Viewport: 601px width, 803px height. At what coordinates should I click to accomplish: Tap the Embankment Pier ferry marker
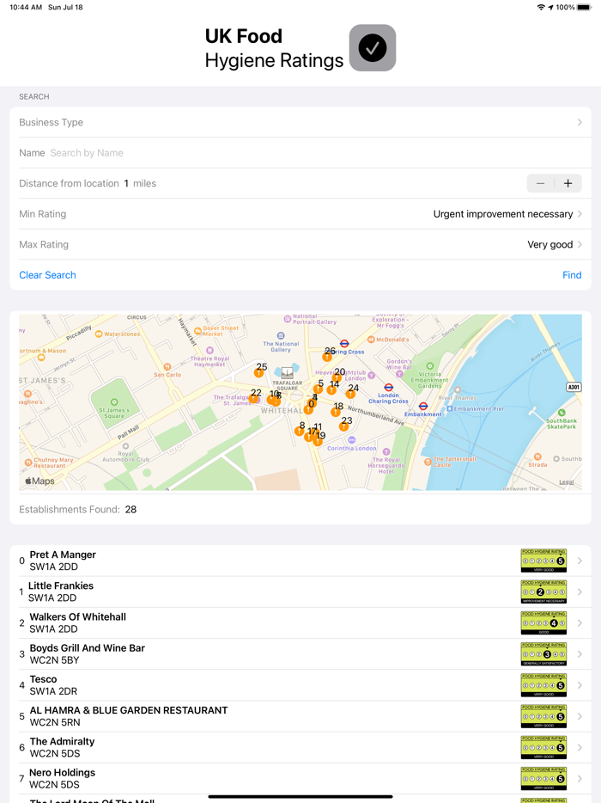click(x=450, y=408)
